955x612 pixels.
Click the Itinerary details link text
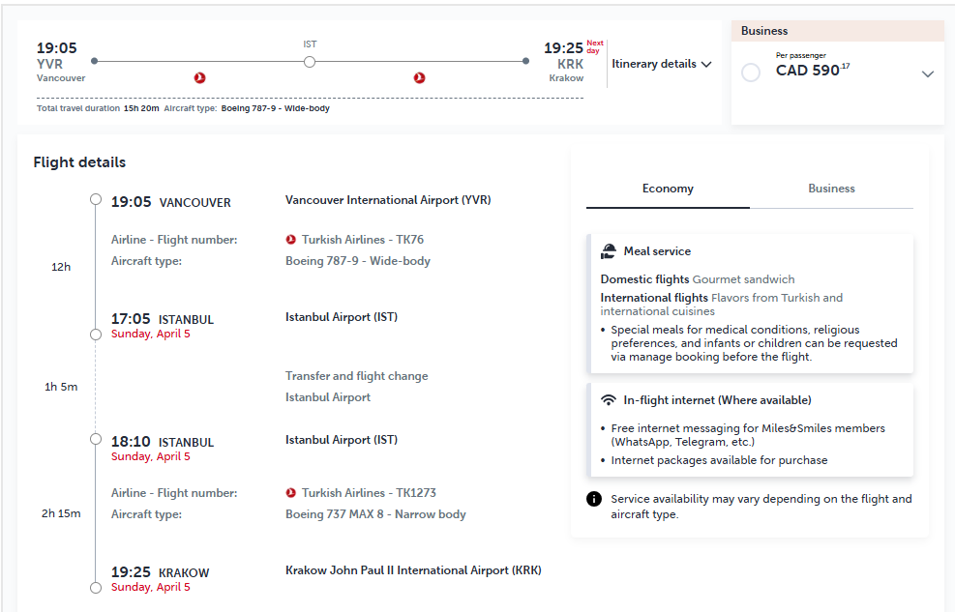click(653, 64)
